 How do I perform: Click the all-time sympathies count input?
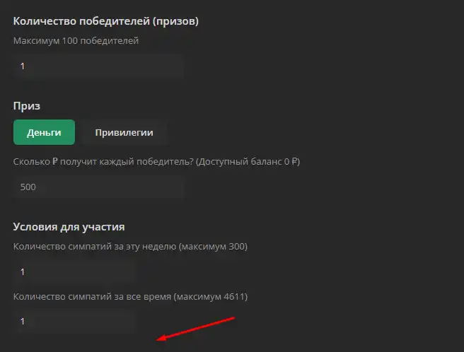(x=74, y=321)
